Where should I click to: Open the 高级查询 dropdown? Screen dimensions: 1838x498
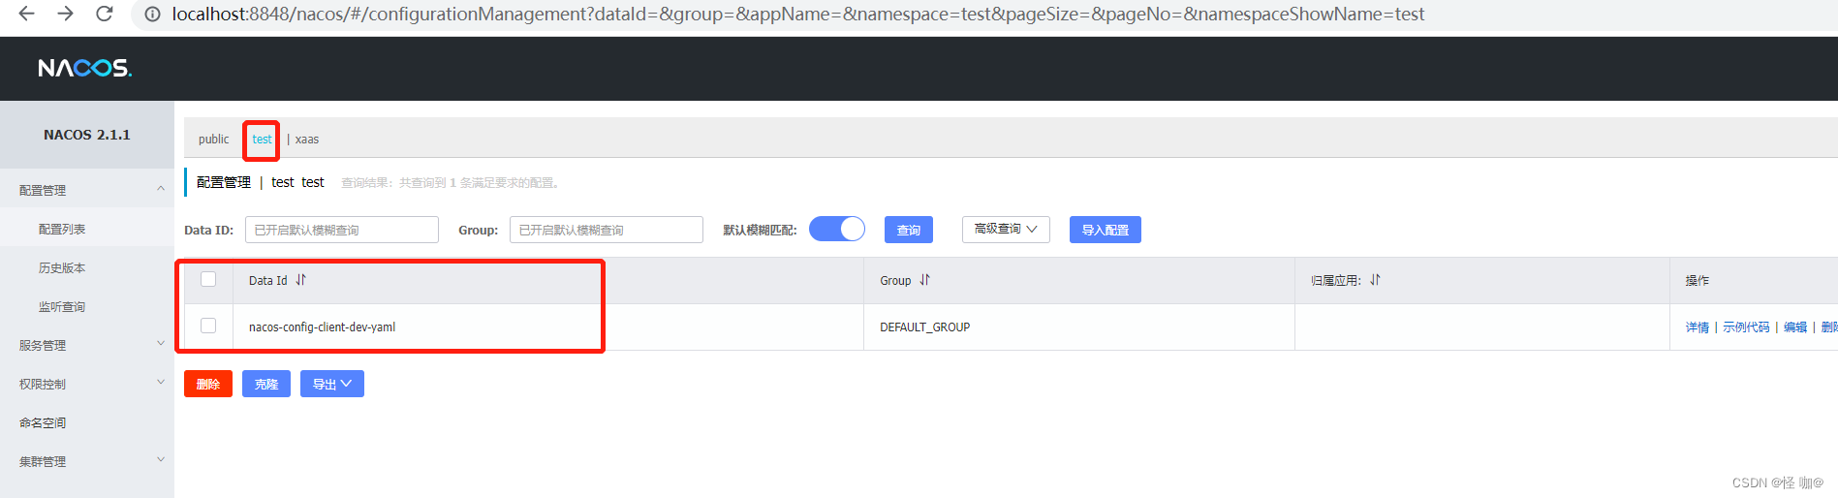(x=1005, y=229)
